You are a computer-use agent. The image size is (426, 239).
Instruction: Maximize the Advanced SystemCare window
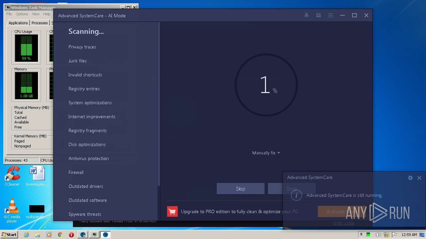pos(354,15)
